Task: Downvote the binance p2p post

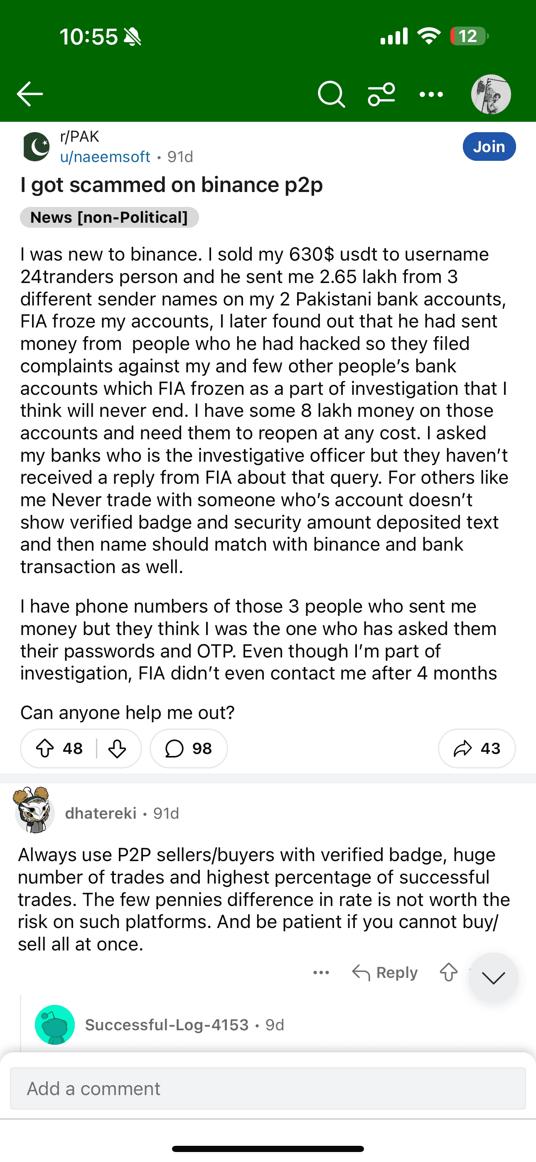Action: [117, 748]
